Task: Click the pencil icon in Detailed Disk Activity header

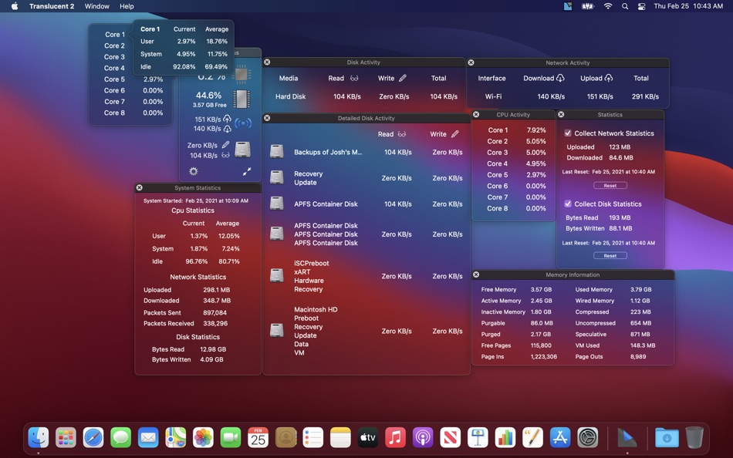Action: click(x=455, y=134)
